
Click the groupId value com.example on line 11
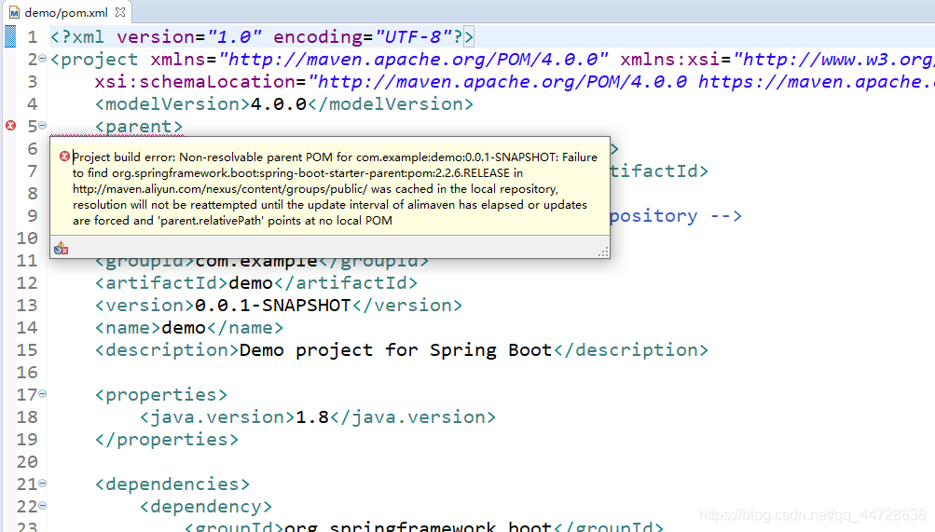coord(256,261)
